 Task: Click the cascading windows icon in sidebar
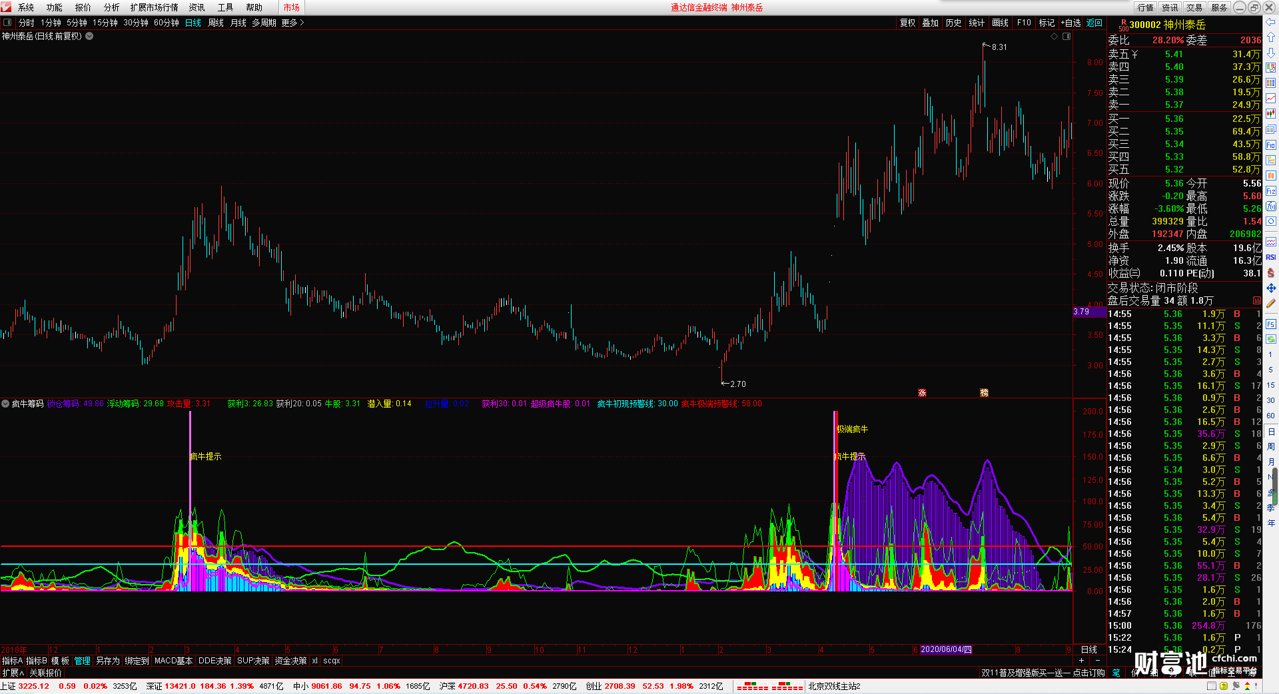pos(1271,129)
